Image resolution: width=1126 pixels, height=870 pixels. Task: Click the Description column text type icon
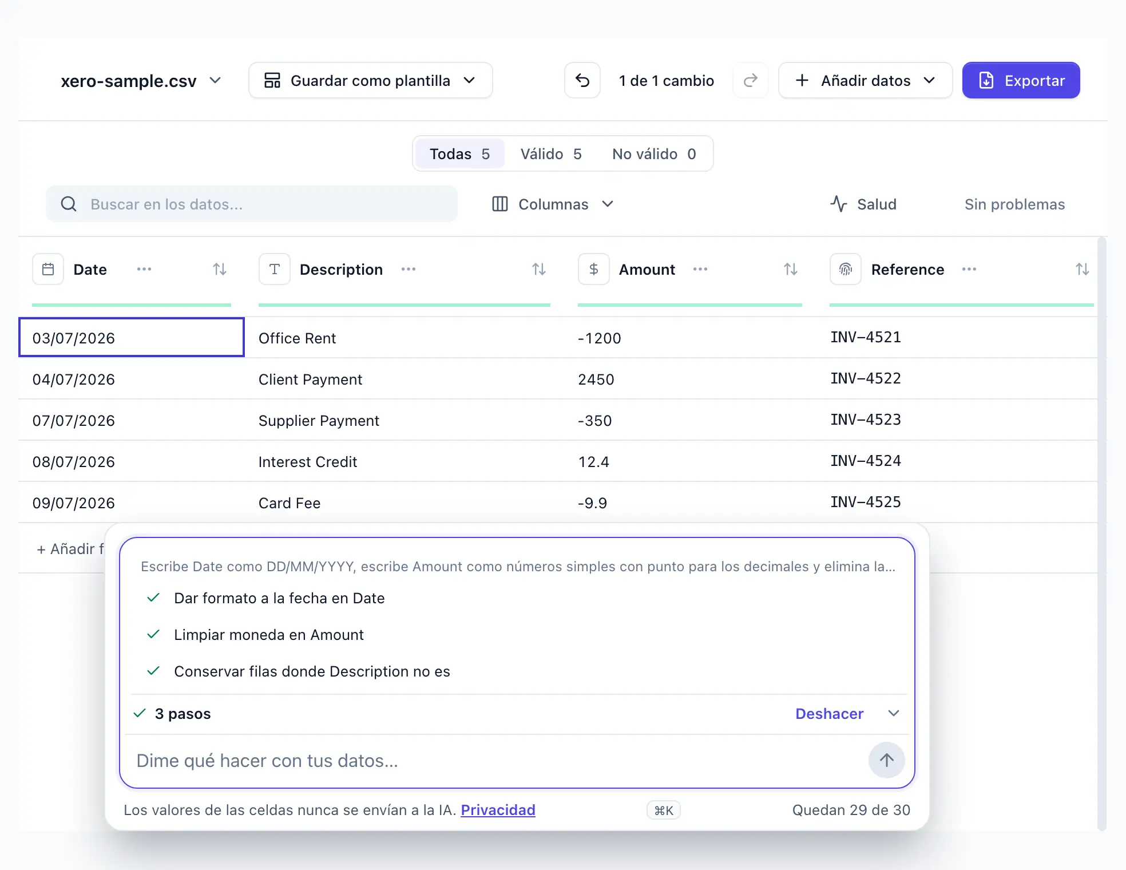coord(275,269)
